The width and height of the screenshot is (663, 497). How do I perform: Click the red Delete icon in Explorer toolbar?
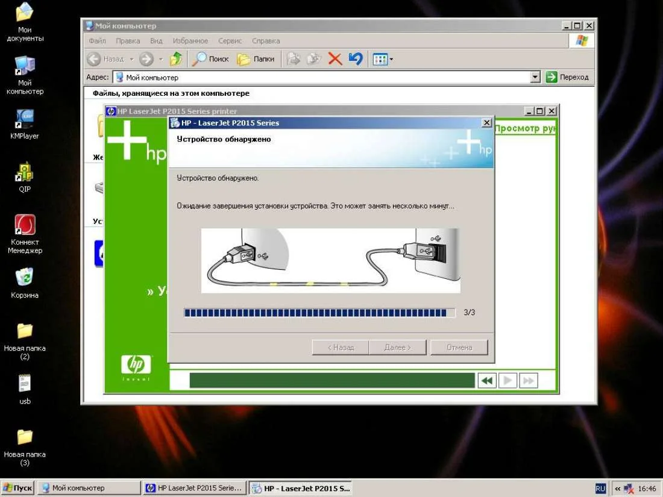point(335,59)
